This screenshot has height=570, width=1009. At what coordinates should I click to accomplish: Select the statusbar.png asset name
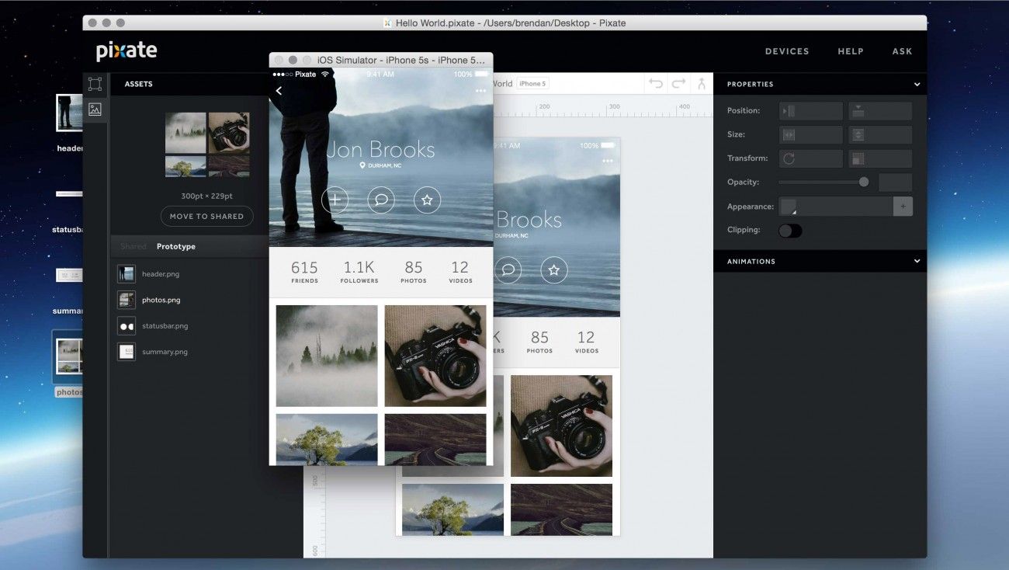[x=165, y=326]
